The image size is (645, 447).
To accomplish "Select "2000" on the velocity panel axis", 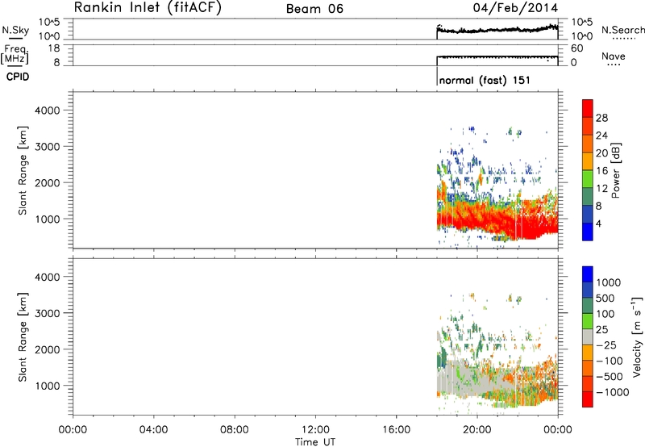I will (47, 349).
